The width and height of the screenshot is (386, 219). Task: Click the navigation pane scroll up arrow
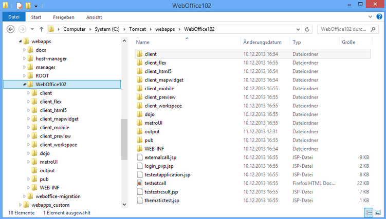[x=124, y=41]
